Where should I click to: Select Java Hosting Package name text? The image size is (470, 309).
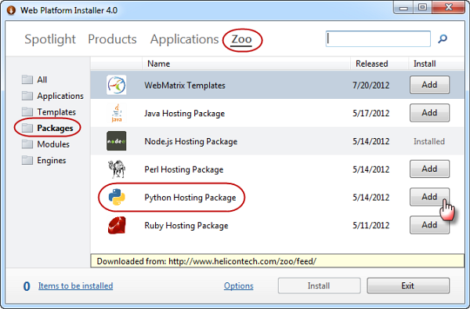[184, 114]
